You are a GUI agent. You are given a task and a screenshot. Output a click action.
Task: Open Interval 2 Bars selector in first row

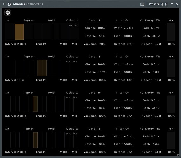pyautogui.click(x=16, y=44)
